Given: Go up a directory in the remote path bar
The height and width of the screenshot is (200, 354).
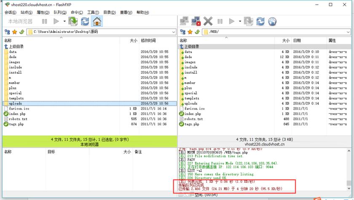Looking at the screenshot, I should click(x=198, y=32).
